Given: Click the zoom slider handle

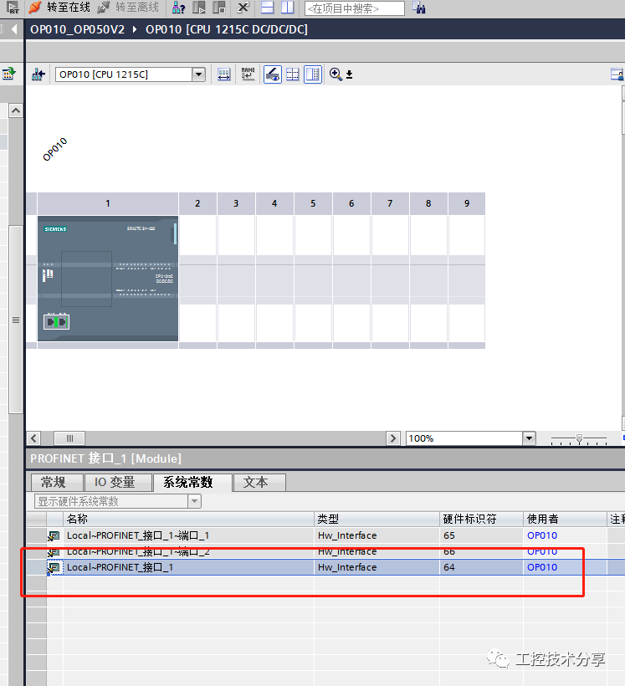Looking at the screenshot, I should (580, 438).
